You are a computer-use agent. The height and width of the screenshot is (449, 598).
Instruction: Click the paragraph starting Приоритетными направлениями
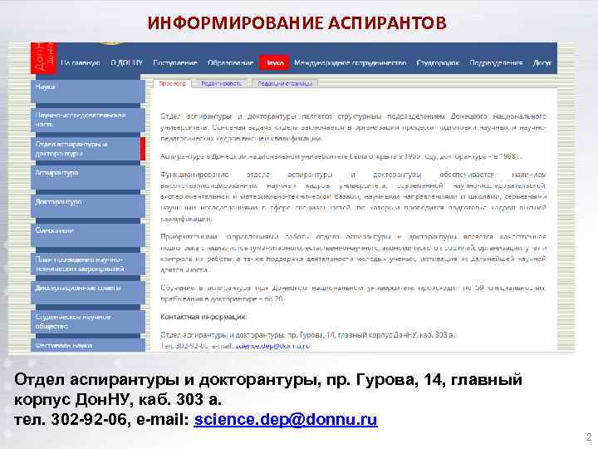coord(354,253)
